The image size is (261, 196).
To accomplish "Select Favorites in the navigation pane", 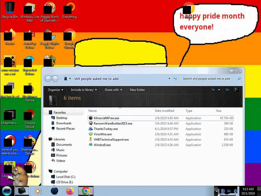I will click(x=60, y=113).
